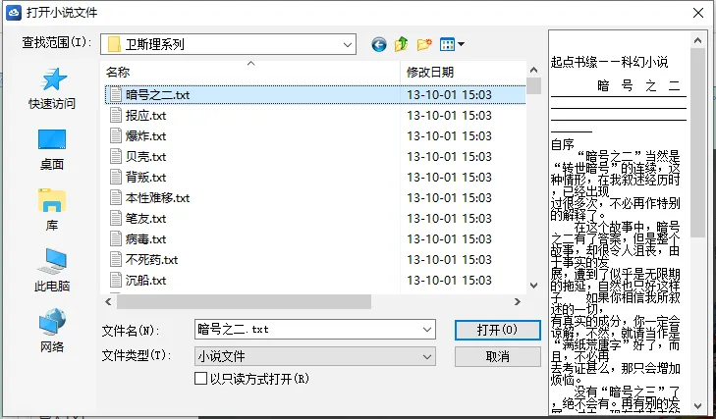Click the horizontal scrollbar of file list
Image resolution: width=716 pixels, height=419 pixels.
(x=244, y=301)
